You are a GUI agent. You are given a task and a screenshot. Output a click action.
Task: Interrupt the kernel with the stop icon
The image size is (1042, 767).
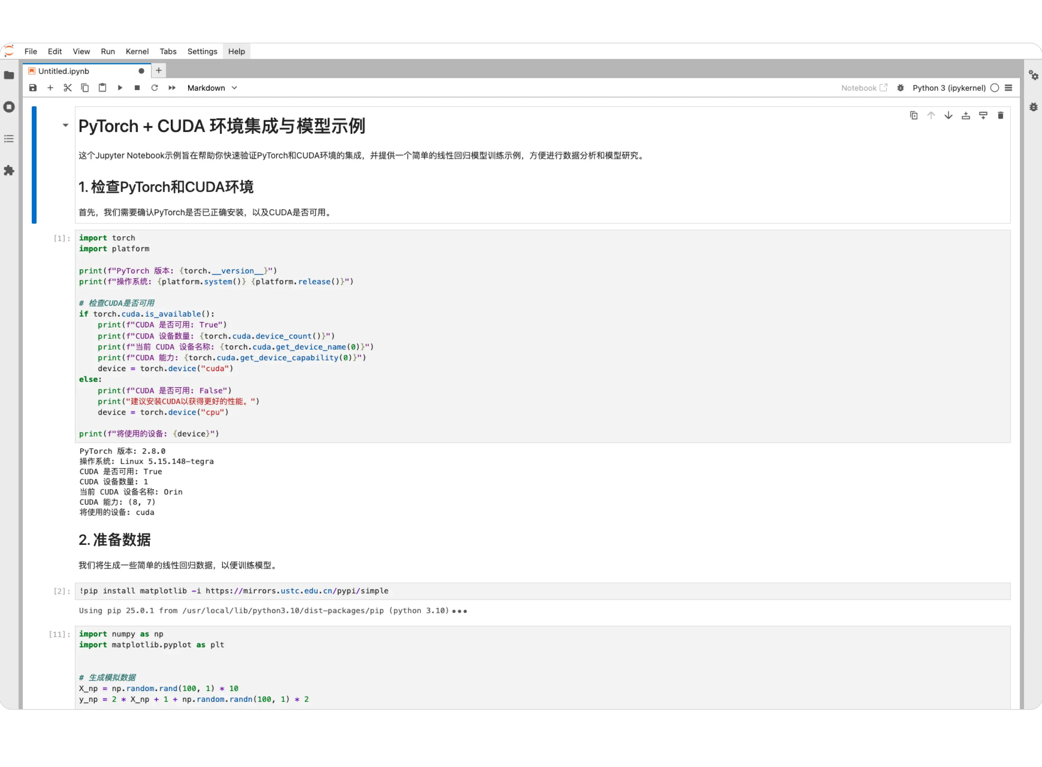137,88
